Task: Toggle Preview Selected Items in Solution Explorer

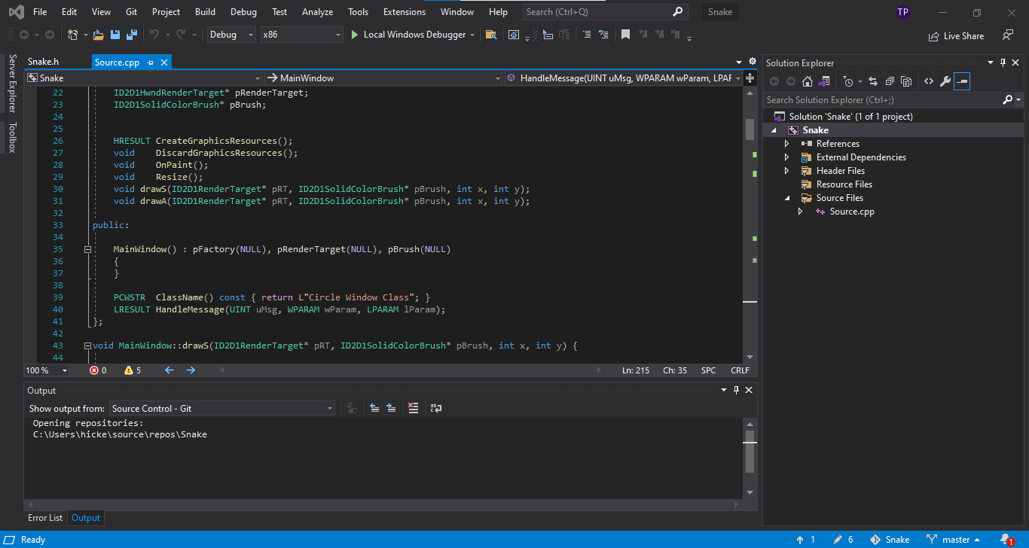Action: pos(961,81)
